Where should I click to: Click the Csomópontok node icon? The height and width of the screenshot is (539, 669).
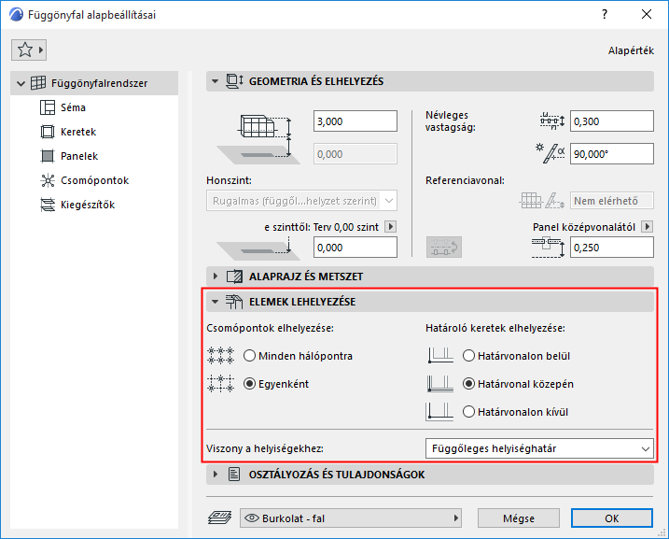[x=48, y=180]
